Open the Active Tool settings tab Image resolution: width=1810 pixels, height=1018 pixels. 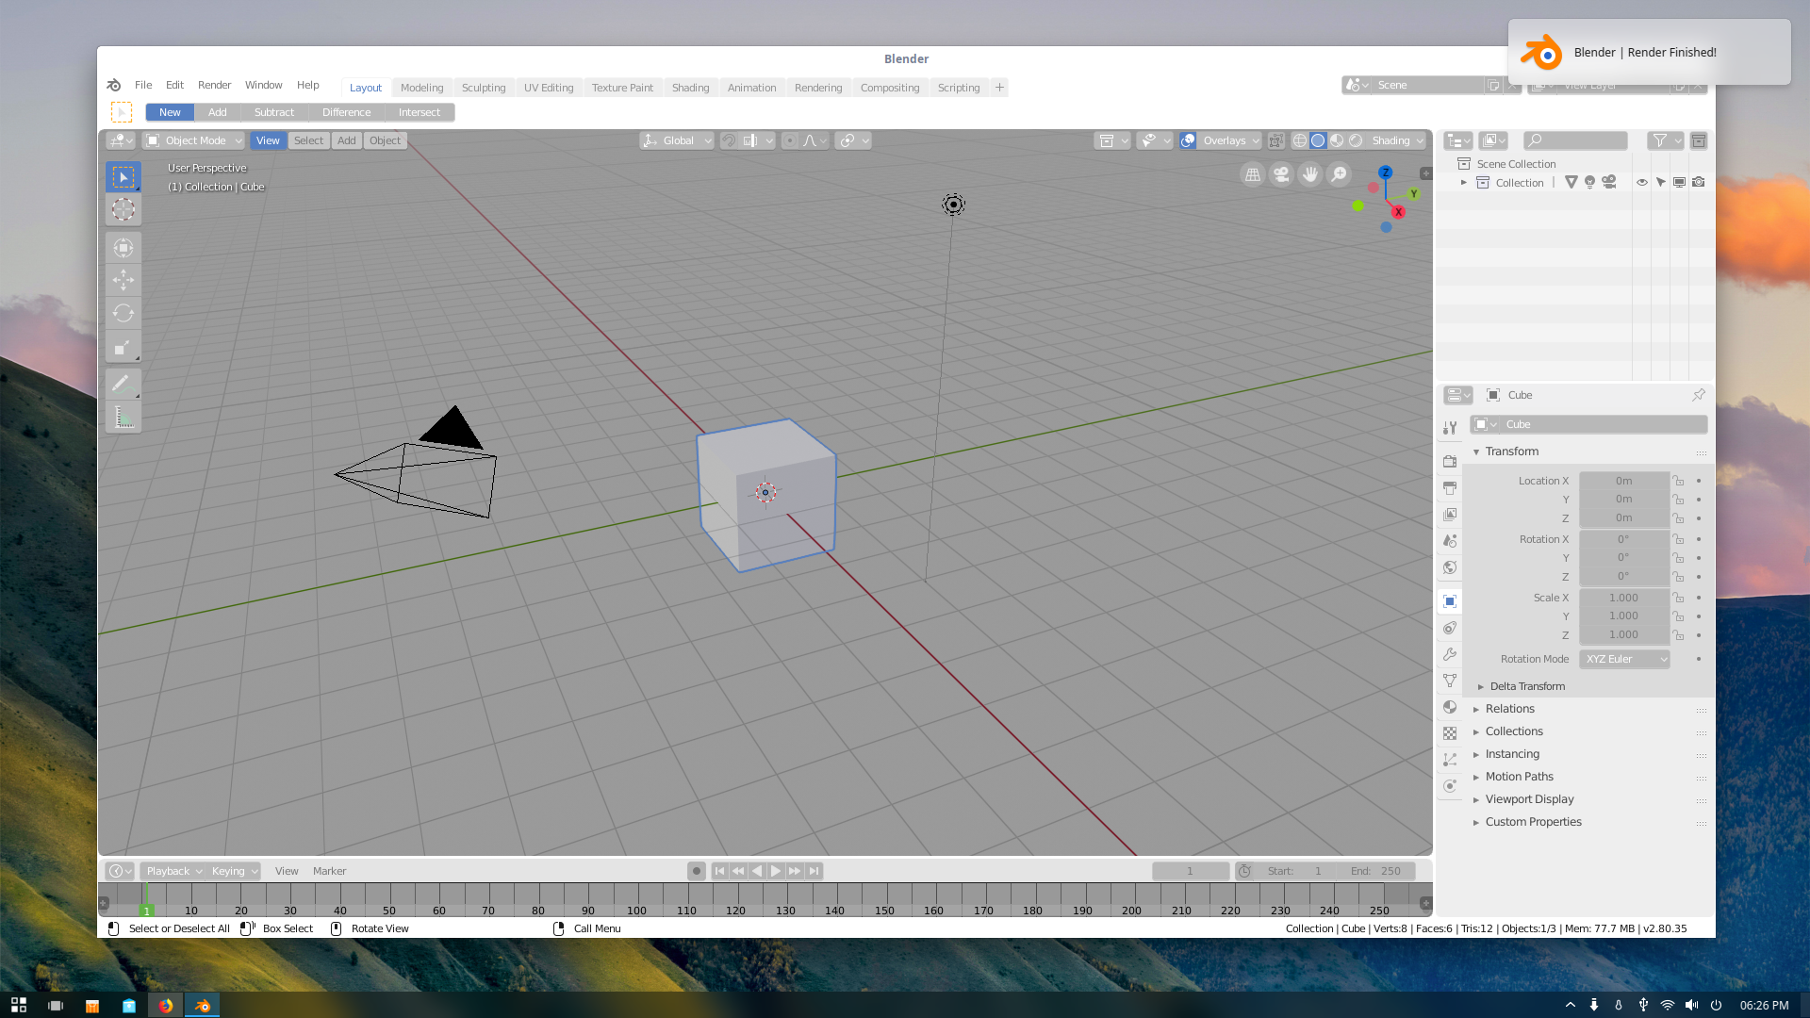1450,428
